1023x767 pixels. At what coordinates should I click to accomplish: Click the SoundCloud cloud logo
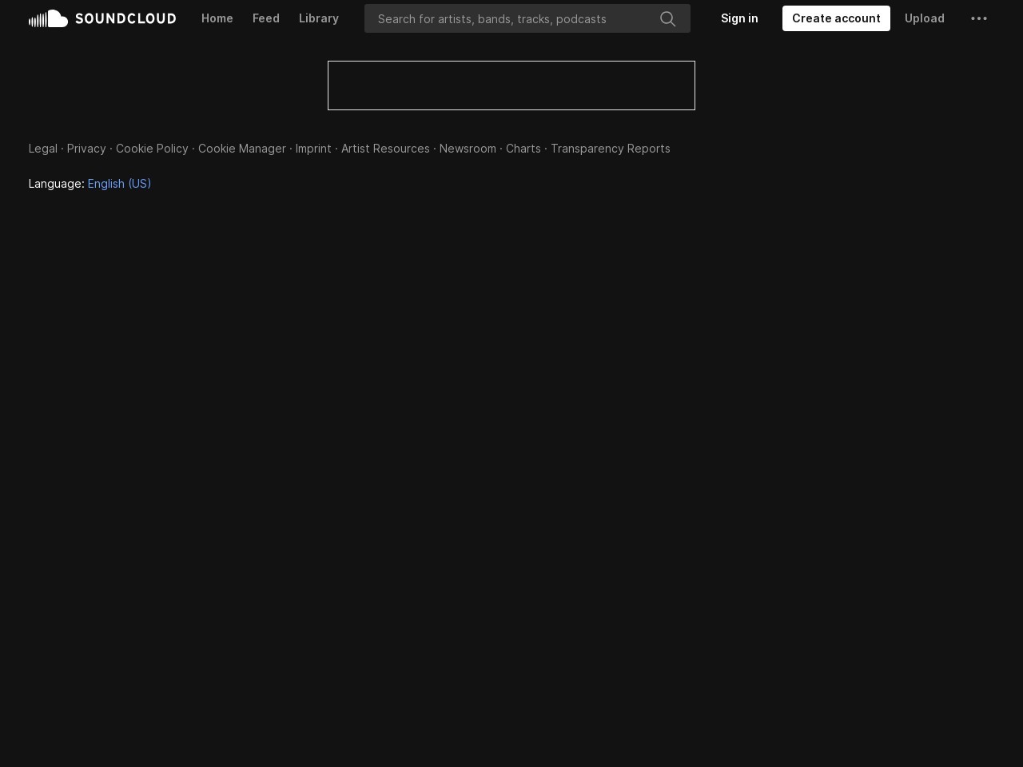(x=49, y=18)
